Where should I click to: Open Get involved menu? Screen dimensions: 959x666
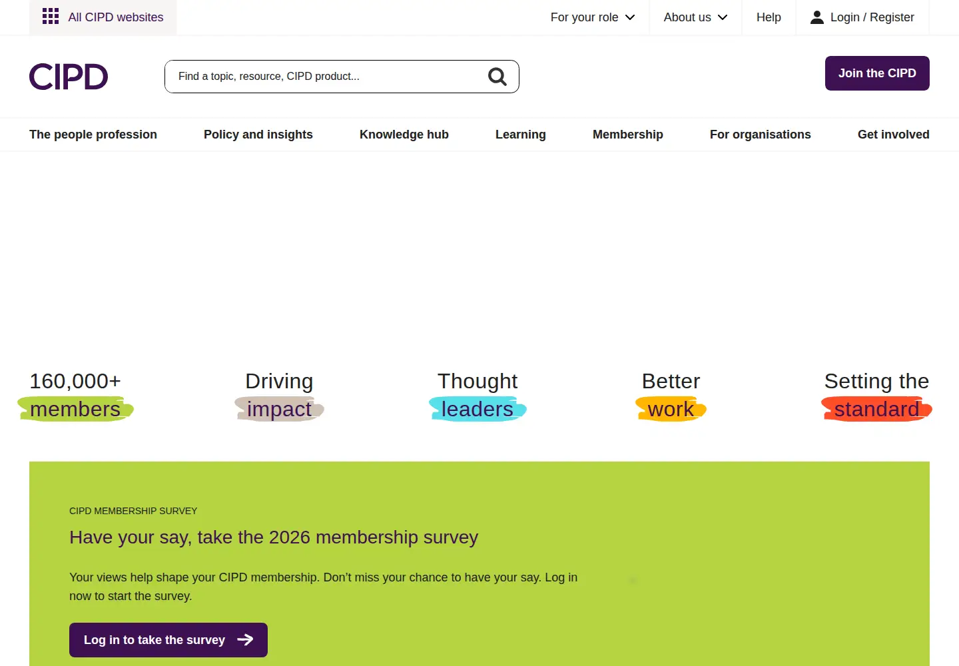(x=894, y=135)
